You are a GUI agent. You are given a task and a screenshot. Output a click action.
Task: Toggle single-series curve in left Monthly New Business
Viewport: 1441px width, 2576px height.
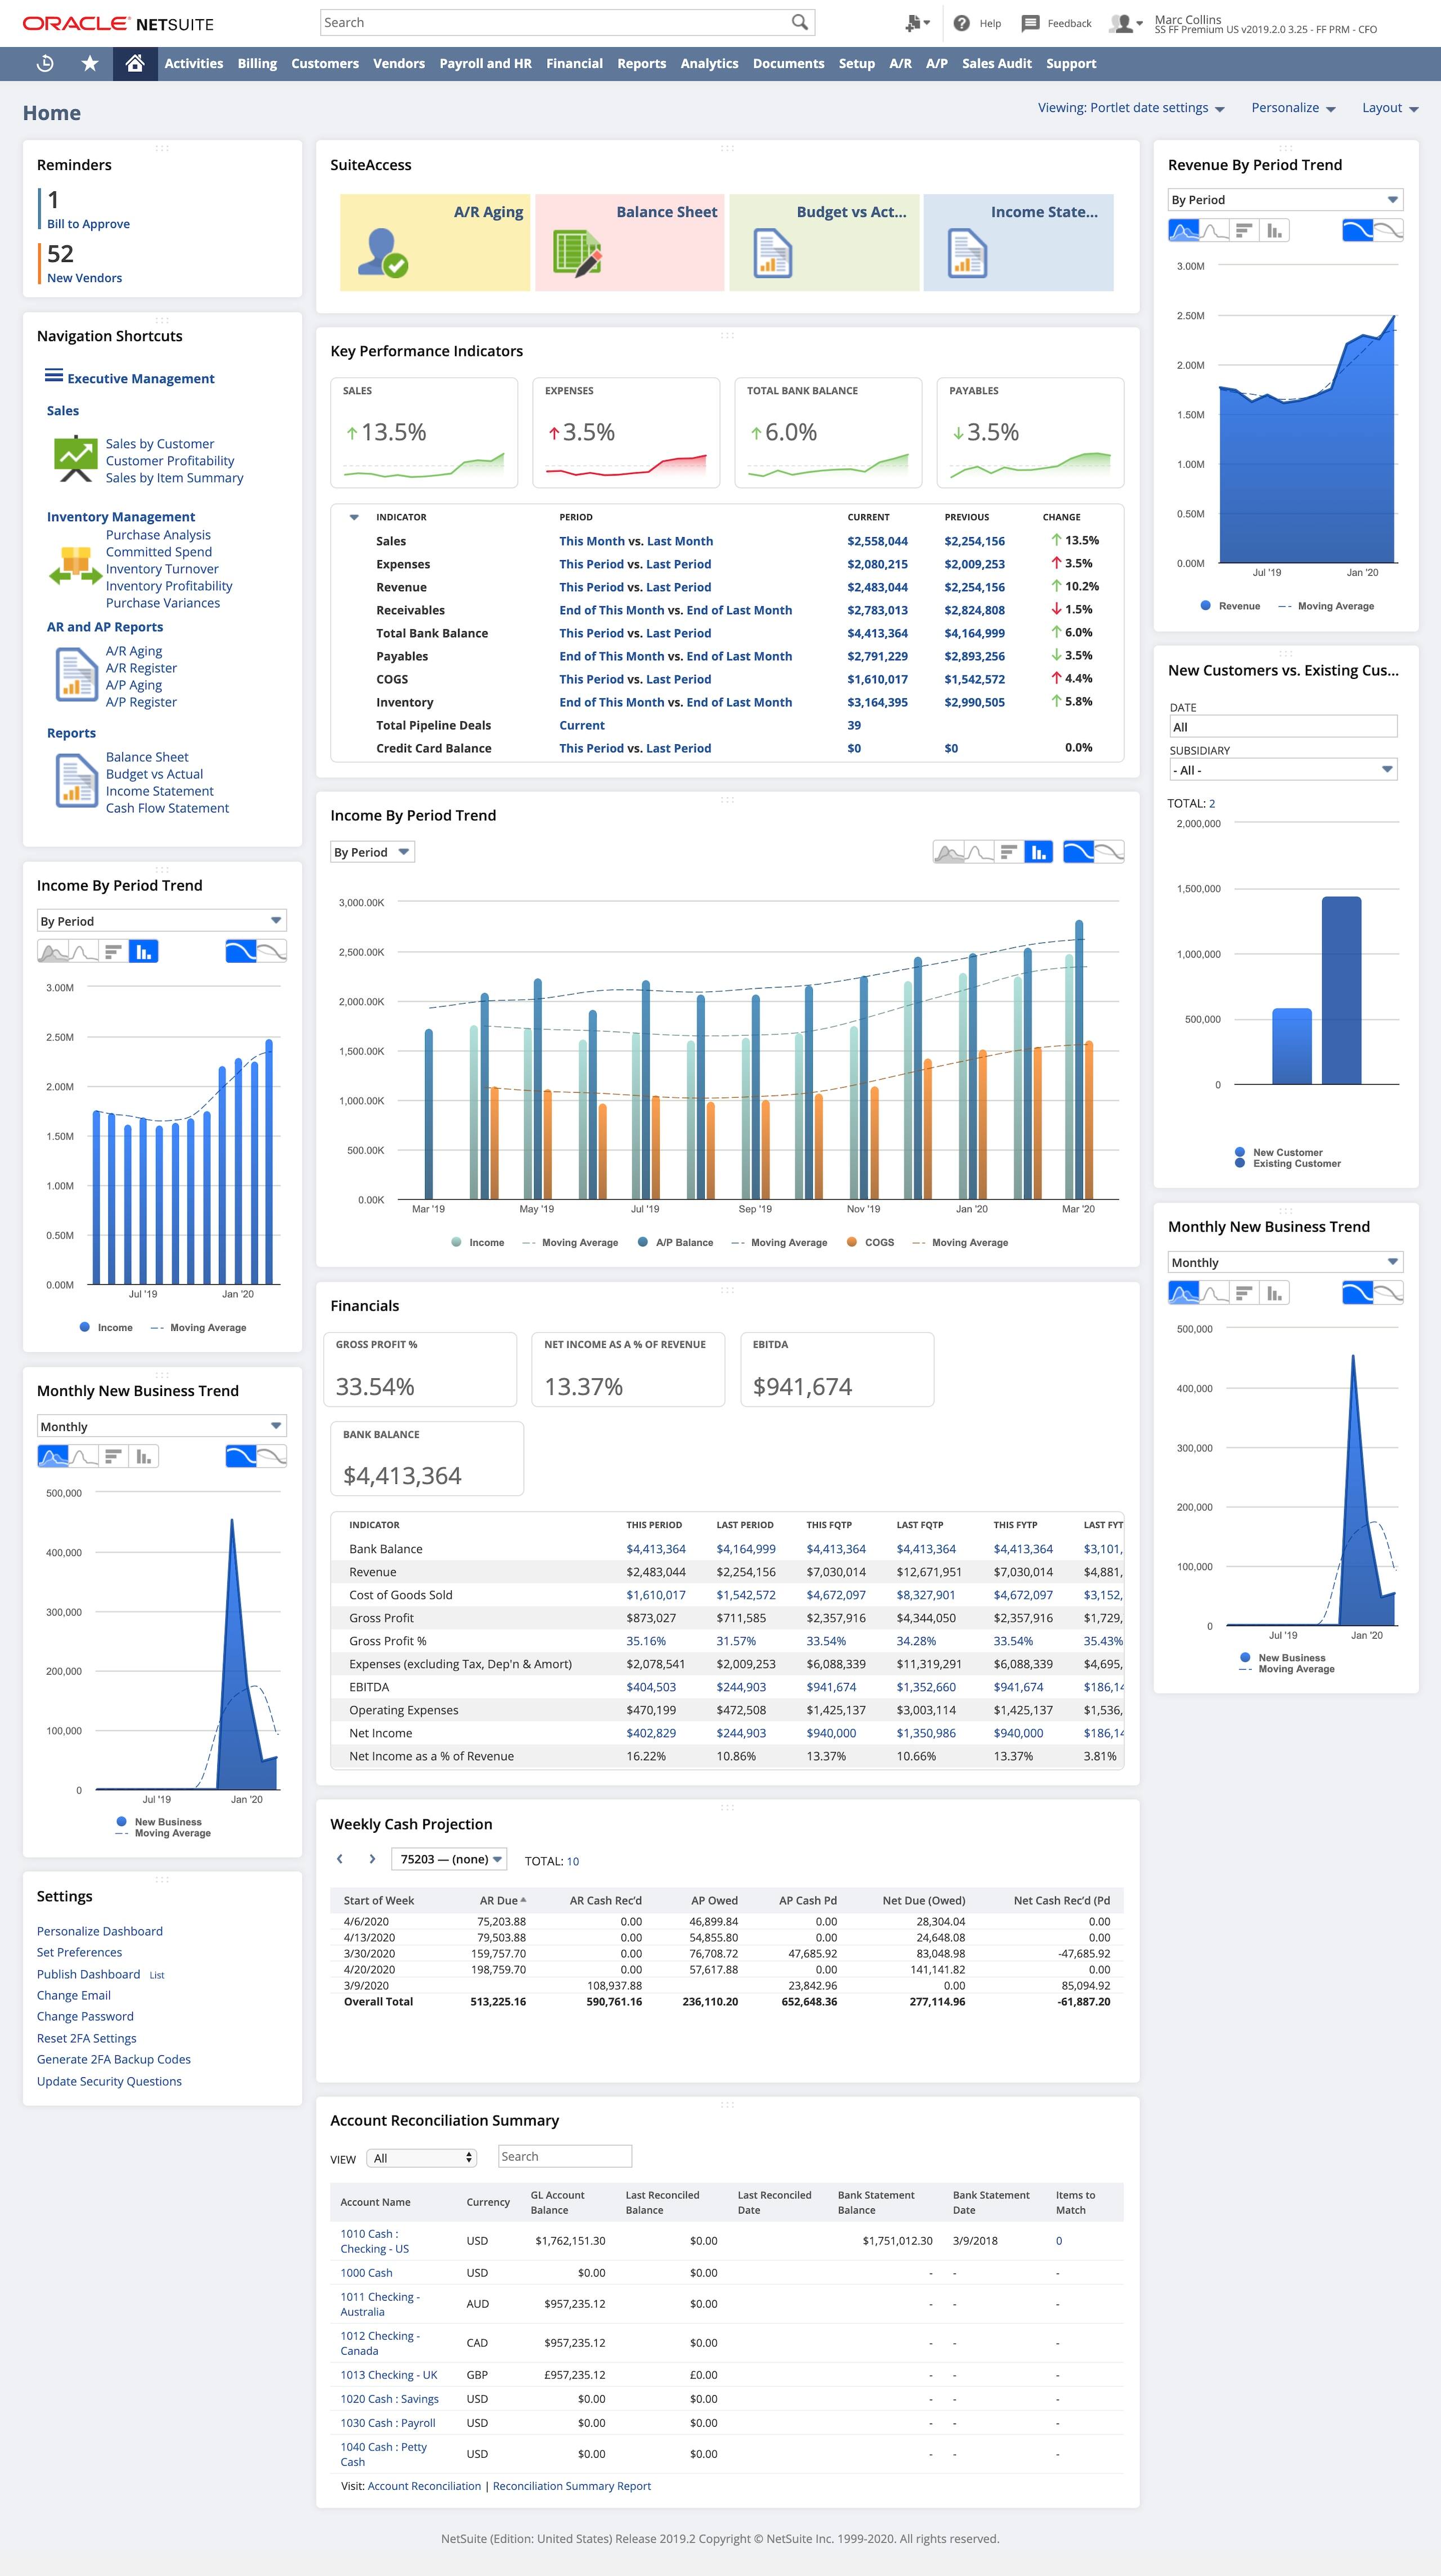pos(241,1457)
